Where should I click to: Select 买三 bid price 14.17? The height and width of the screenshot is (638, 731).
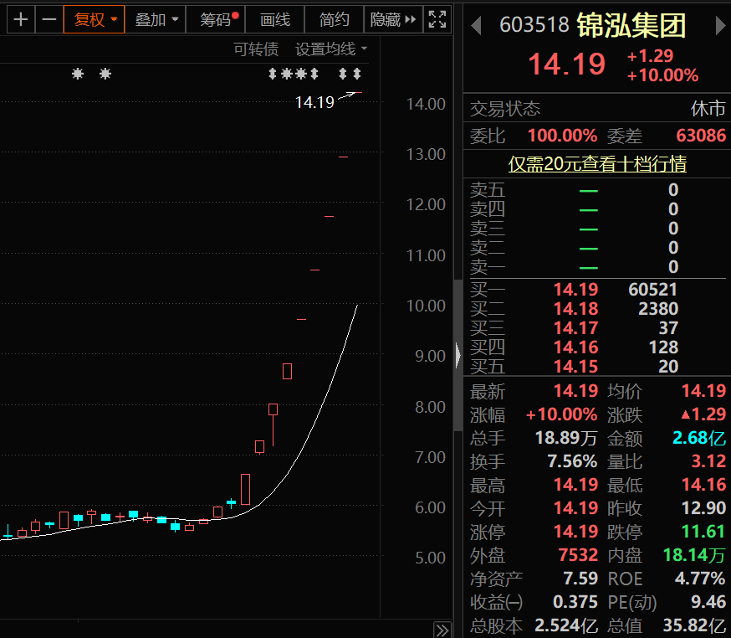coord(575,327)
